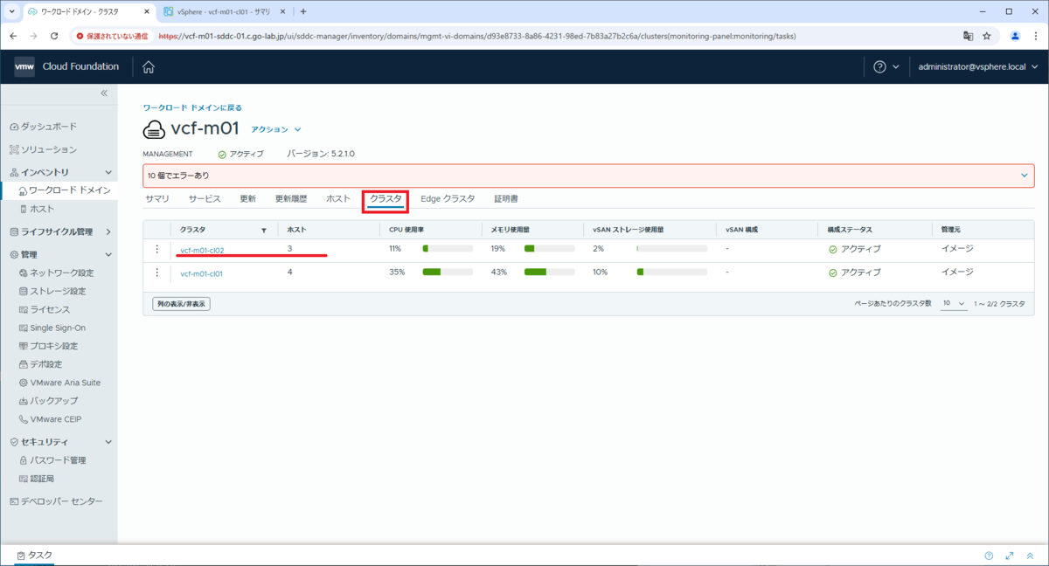Collapse the セキュリティ section chevron
This screenshot has height=566, width=1049.
pos(108,442)
